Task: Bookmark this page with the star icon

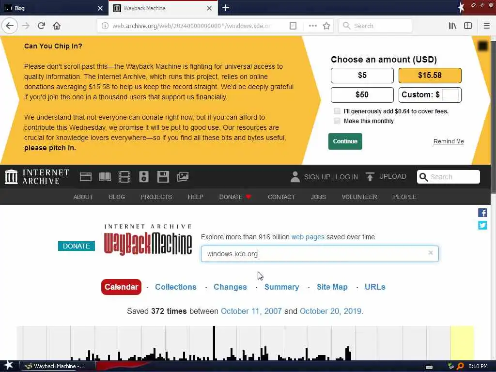Action: click(x=326, y=26)
